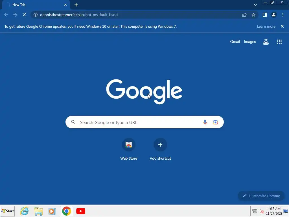Screen dimensions: 289x217
Task: Search by voice microphone icon
Action: tap(205, 122)
